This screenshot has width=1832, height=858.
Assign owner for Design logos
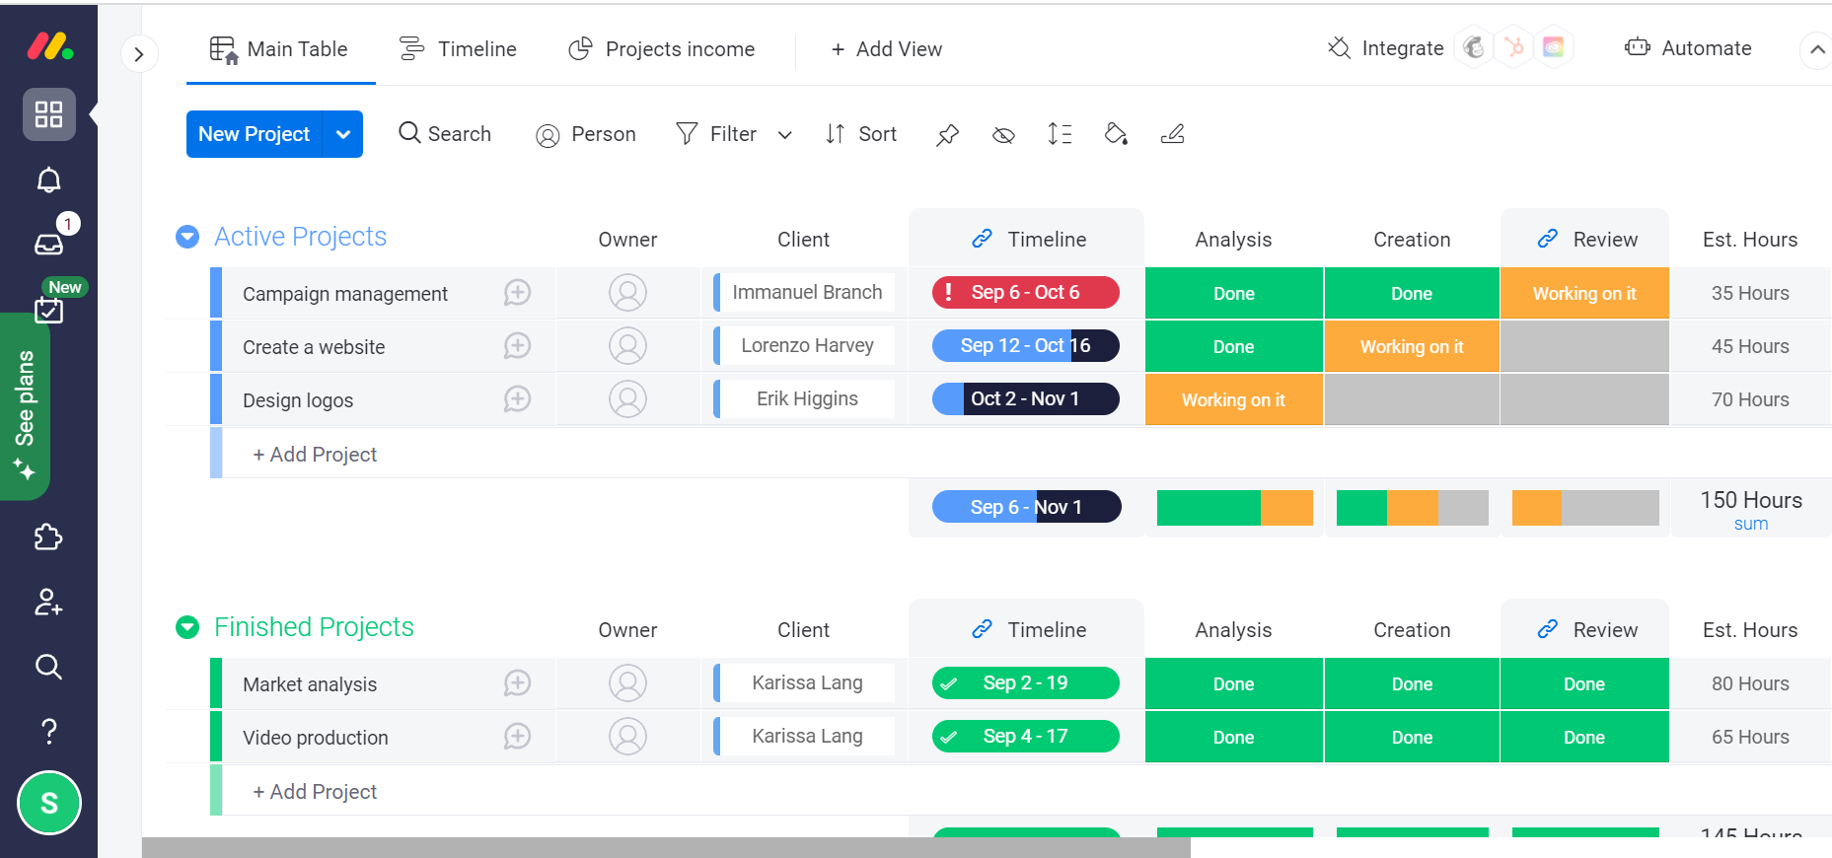[x=627, y=399]
